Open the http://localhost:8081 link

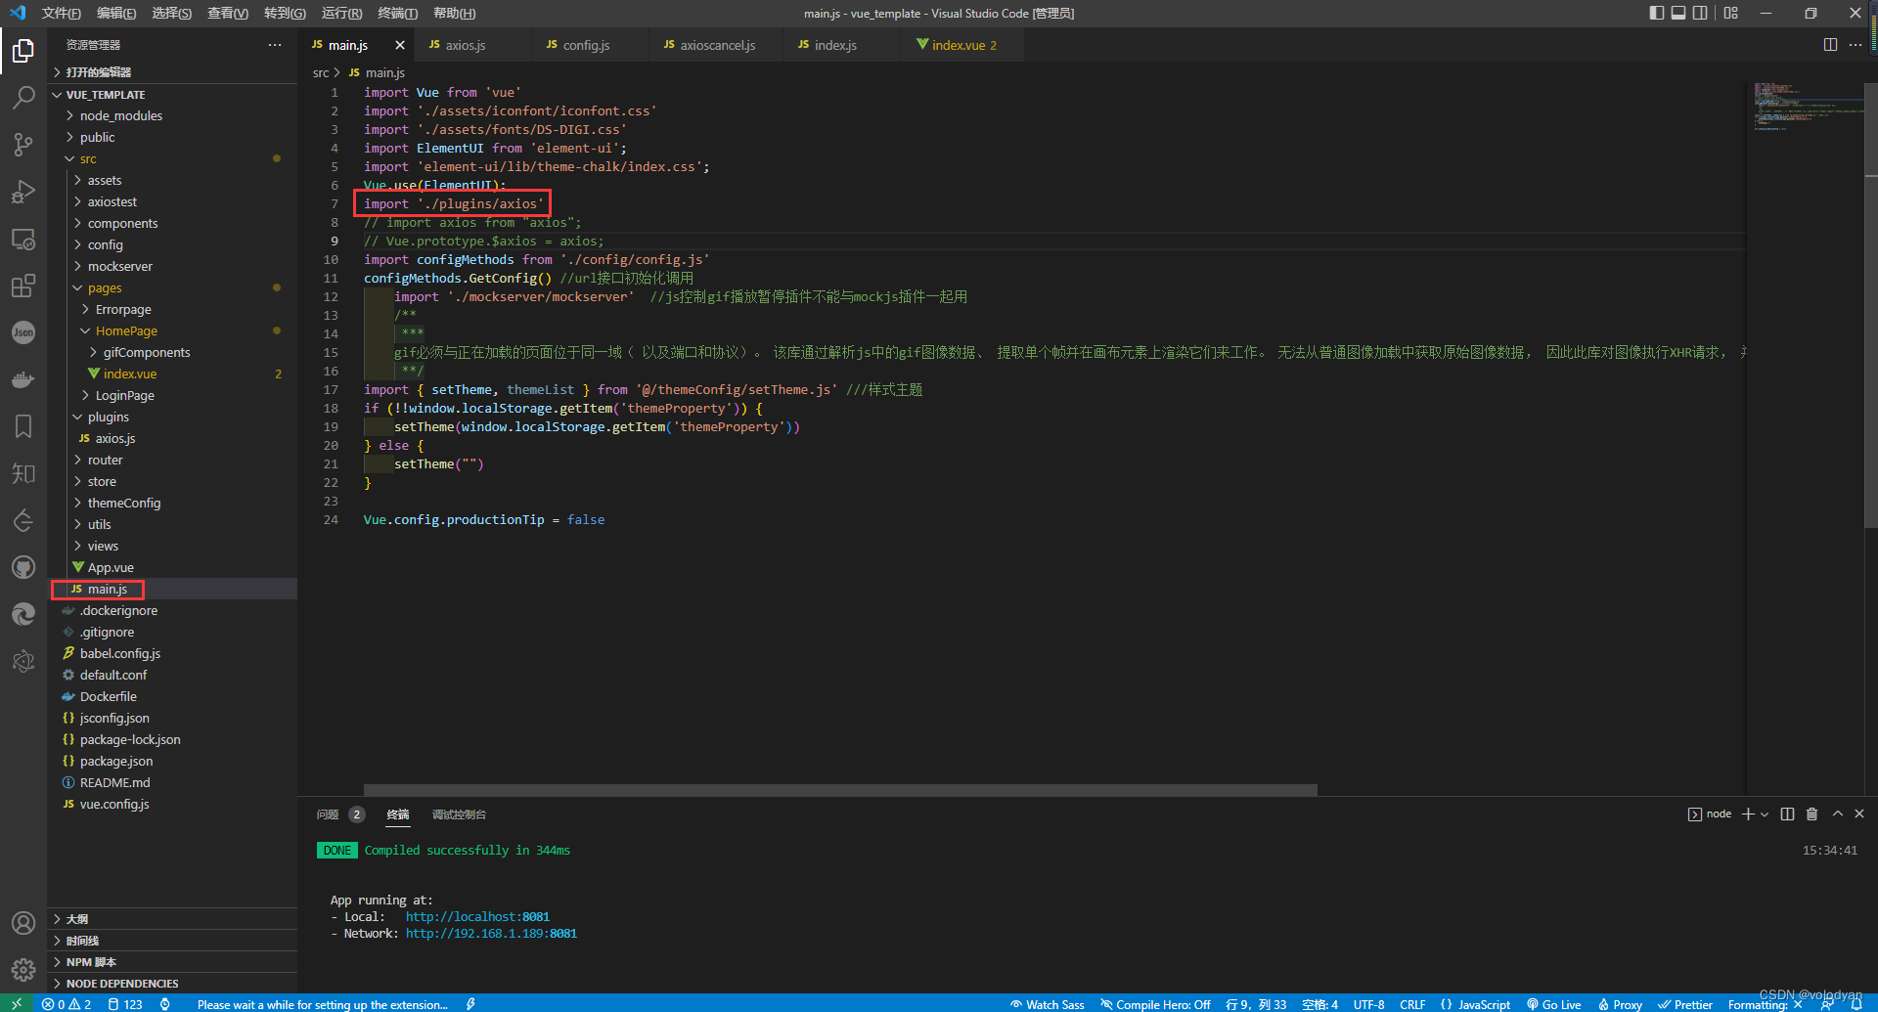[477, 916]
